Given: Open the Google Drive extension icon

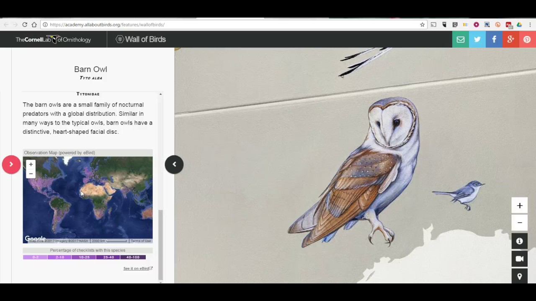Looking at the screenshot, I should (519, 25).
